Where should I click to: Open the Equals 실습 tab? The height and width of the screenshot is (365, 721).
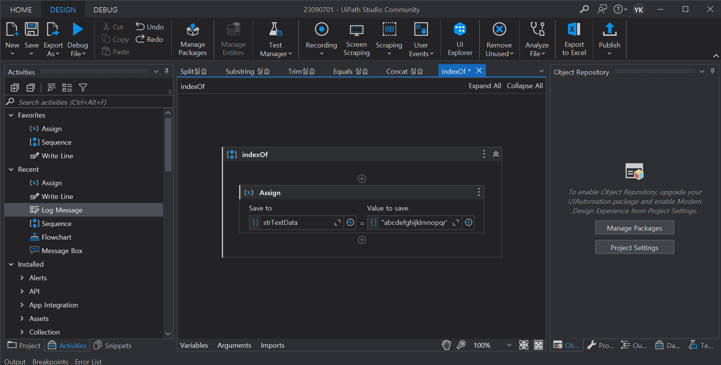coord(350,71)
